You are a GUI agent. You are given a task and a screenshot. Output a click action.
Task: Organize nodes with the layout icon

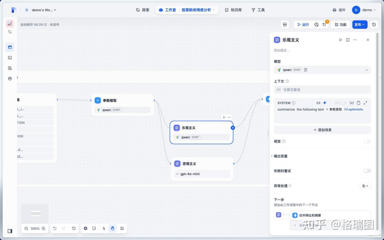122,228
